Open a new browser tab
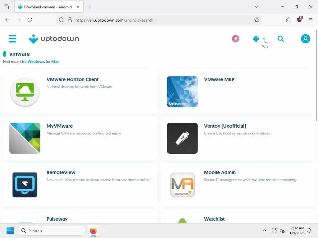 point(90,7)
